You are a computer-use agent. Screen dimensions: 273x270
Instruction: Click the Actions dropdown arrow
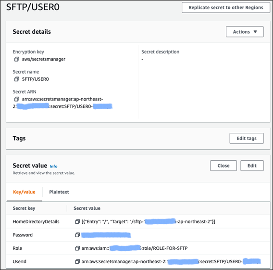click(255, 32)
